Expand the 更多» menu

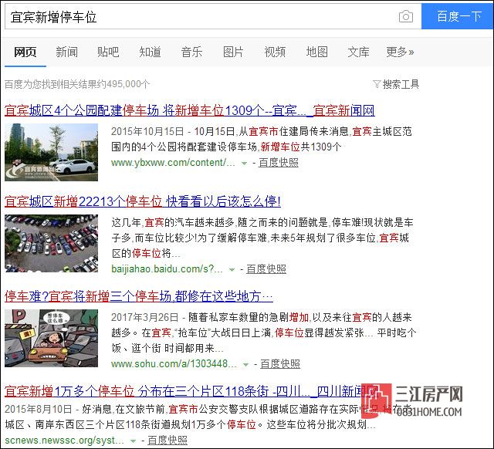pyautogui.click(x=400, y=52)
